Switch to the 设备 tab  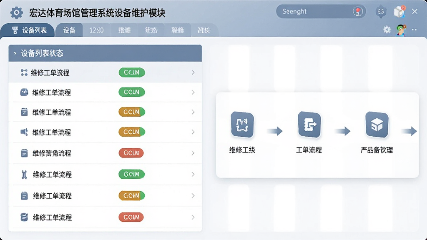69,30
